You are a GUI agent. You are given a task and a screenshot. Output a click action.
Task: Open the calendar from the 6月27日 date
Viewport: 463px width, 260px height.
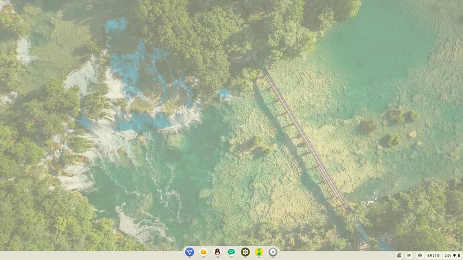(x=433, y=255)
